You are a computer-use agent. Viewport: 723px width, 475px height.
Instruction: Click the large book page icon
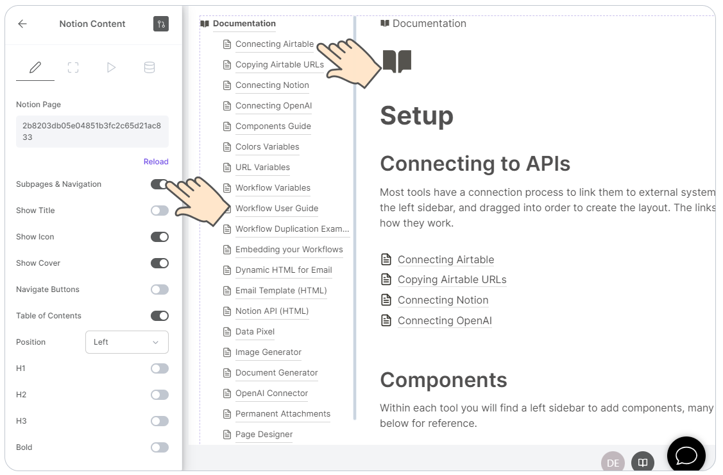coord(397,61)
